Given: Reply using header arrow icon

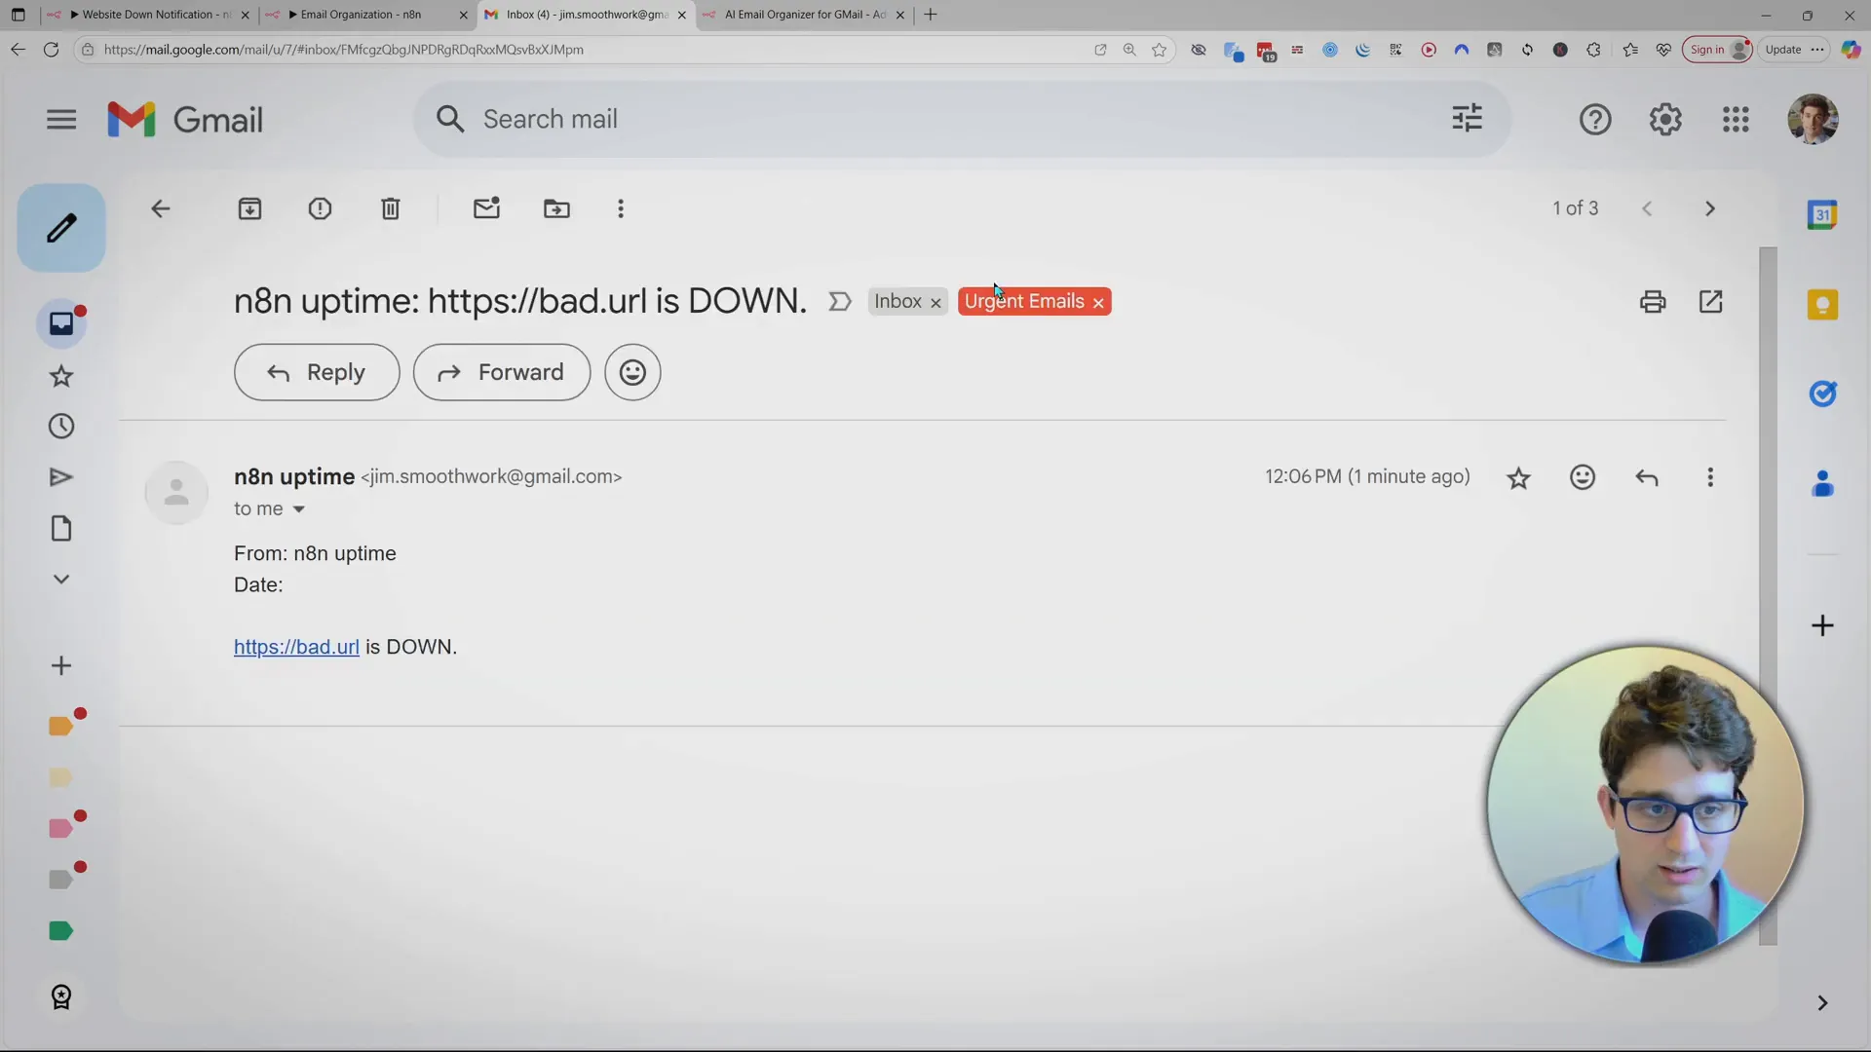Looking at the screenshot, I should [x=1647, y=477].
